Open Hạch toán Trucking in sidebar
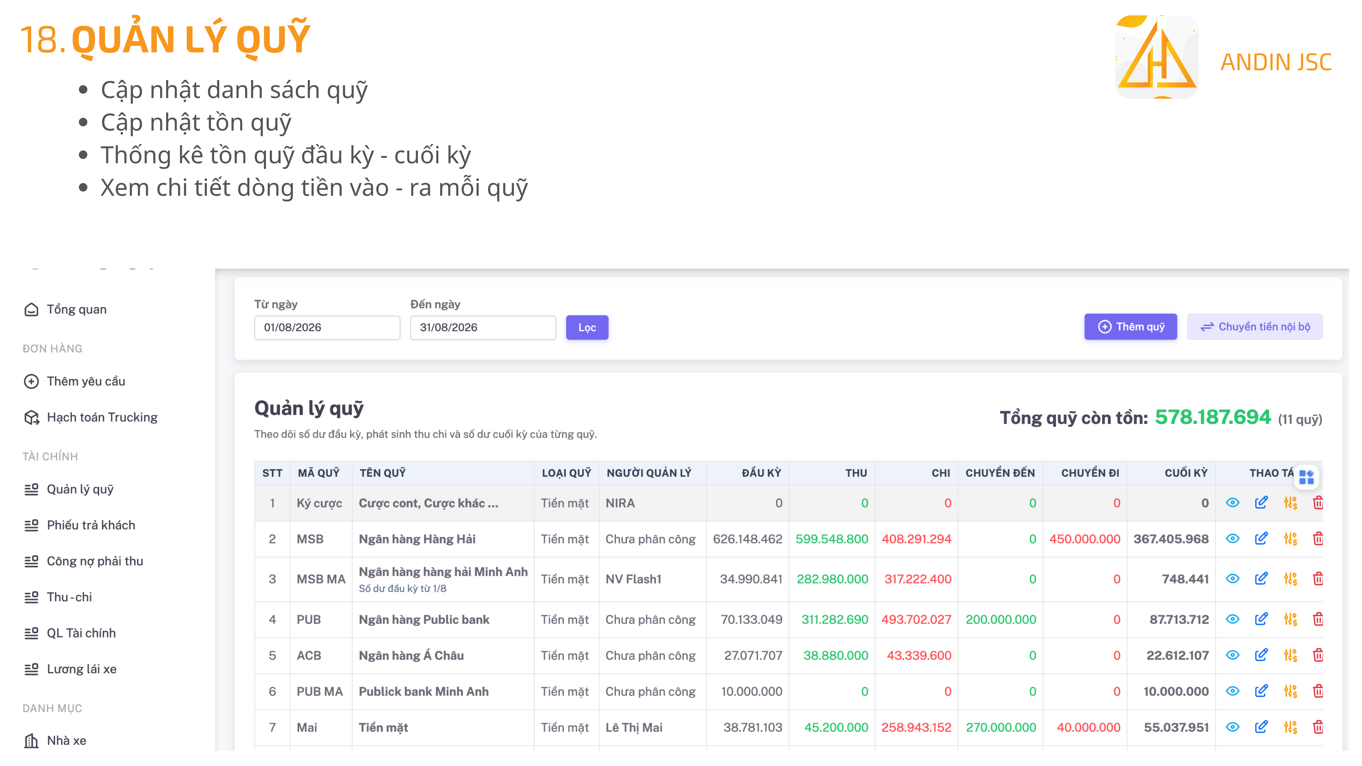 [x=91, y=417]
